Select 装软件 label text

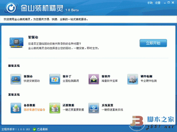[x=106, y=76]
